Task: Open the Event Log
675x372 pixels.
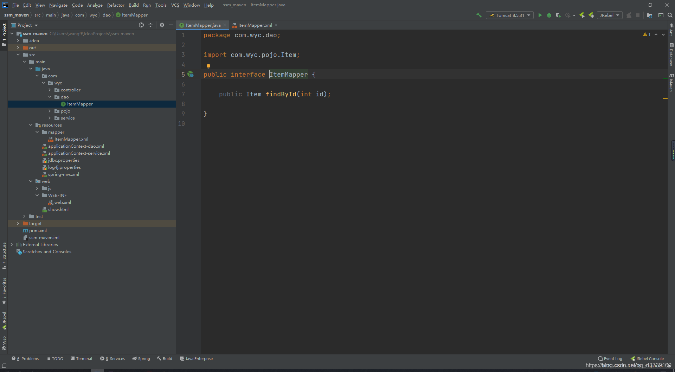Action: [x=610, y=359]
